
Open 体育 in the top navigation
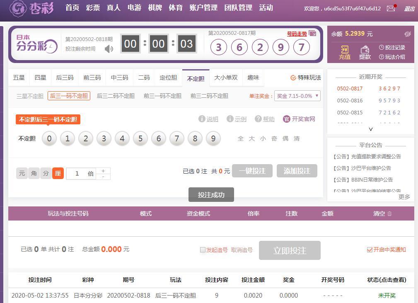point(176,8)
